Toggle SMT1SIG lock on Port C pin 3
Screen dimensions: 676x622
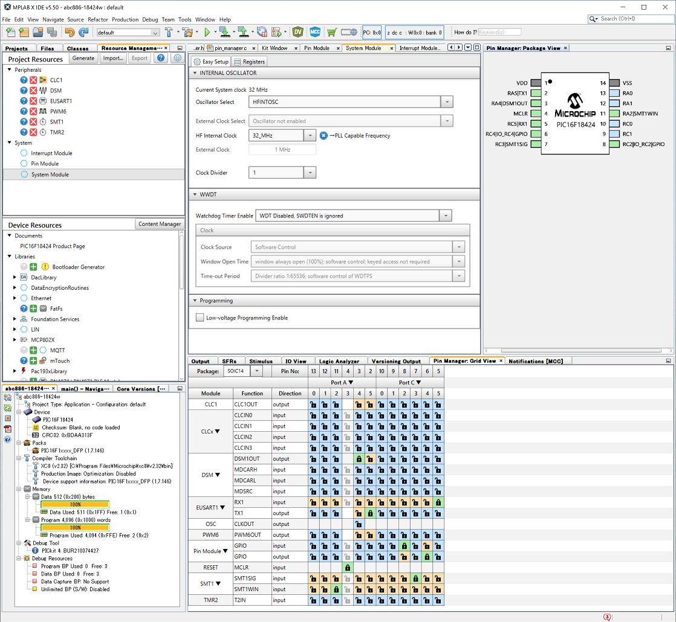[x=415, y=579]
